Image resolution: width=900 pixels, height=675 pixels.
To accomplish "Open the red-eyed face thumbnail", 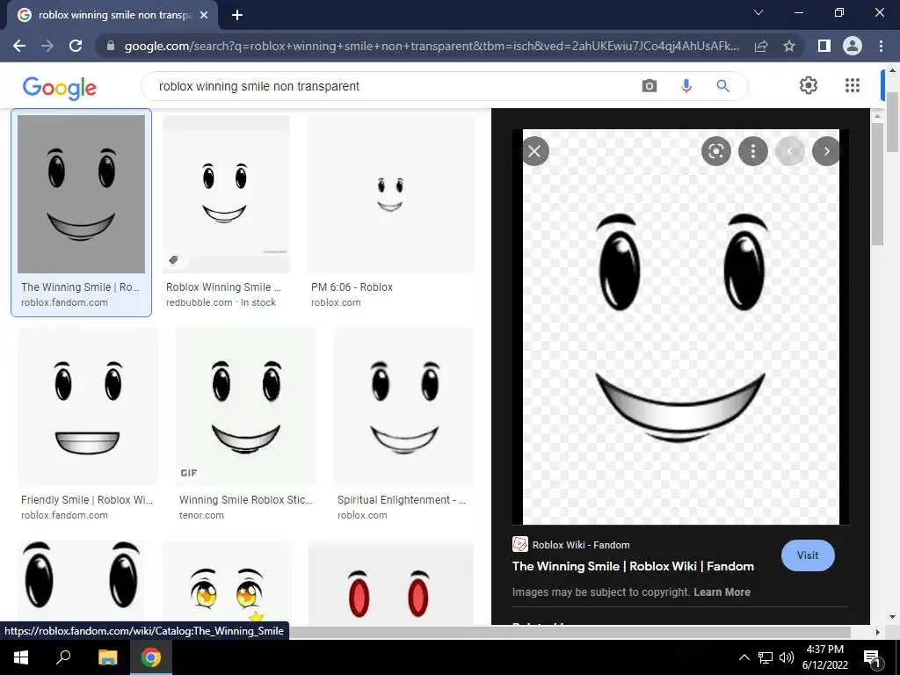I will tap(391, 583).
